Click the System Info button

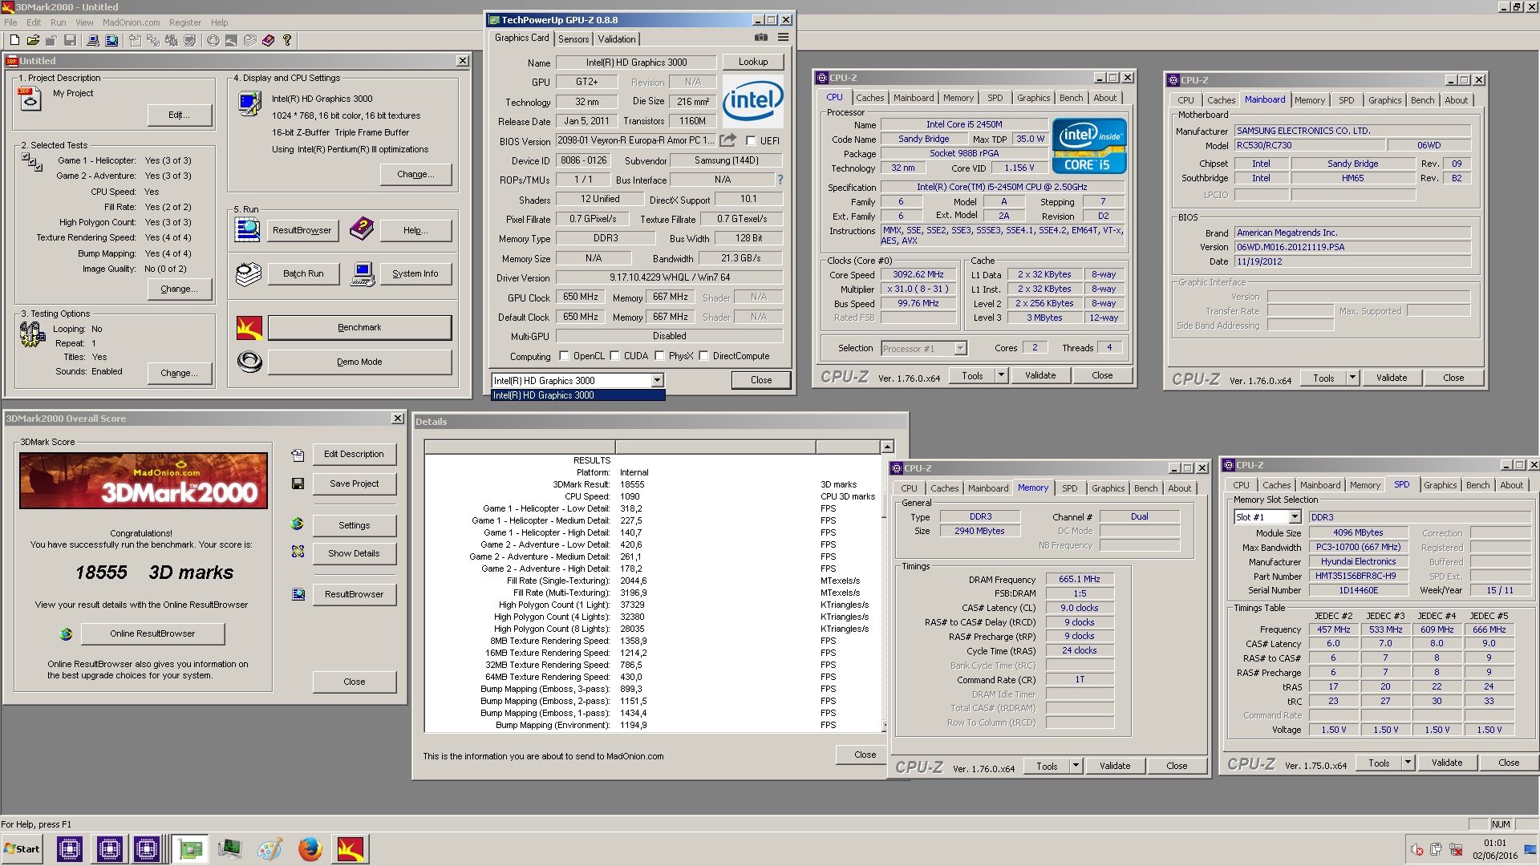[x=415, y=273]
